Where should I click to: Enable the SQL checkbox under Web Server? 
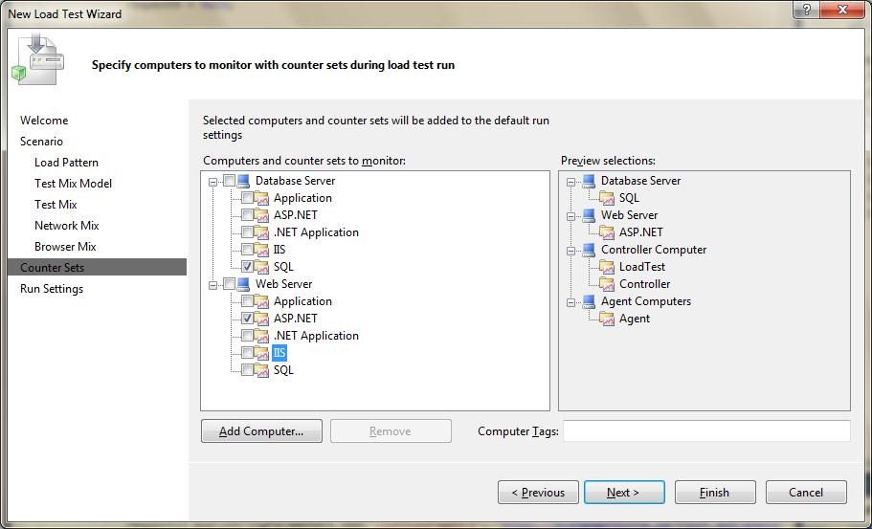pos(248,370)
